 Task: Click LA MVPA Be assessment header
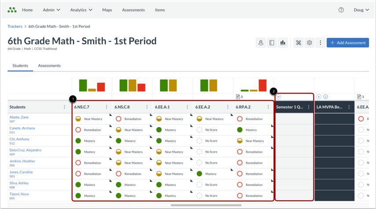click(x=329, y=107)
